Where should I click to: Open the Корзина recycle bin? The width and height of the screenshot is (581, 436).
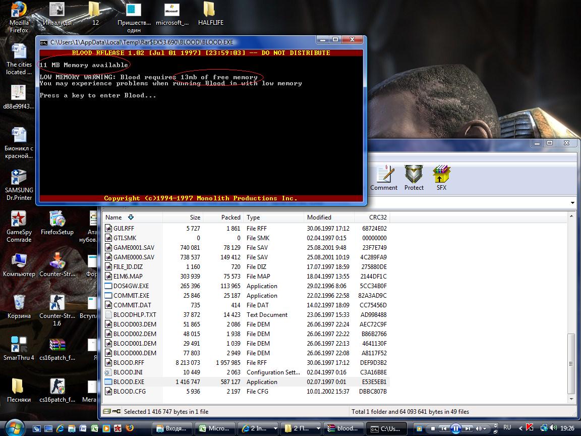click(19, 307)
